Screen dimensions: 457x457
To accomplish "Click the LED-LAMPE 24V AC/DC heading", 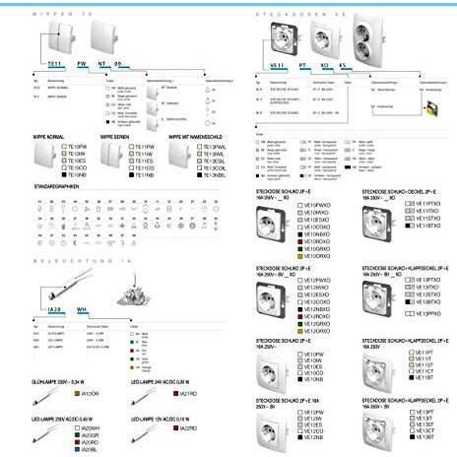I will (x=160, y=382).
